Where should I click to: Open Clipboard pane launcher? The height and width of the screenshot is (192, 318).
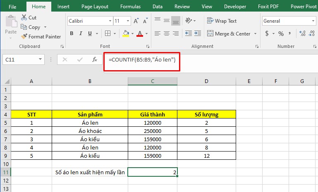tap(62, 46)
